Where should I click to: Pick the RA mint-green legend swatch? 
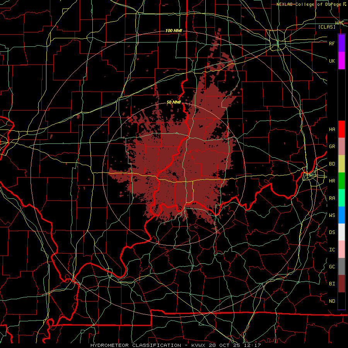click(x=341, y=198)
